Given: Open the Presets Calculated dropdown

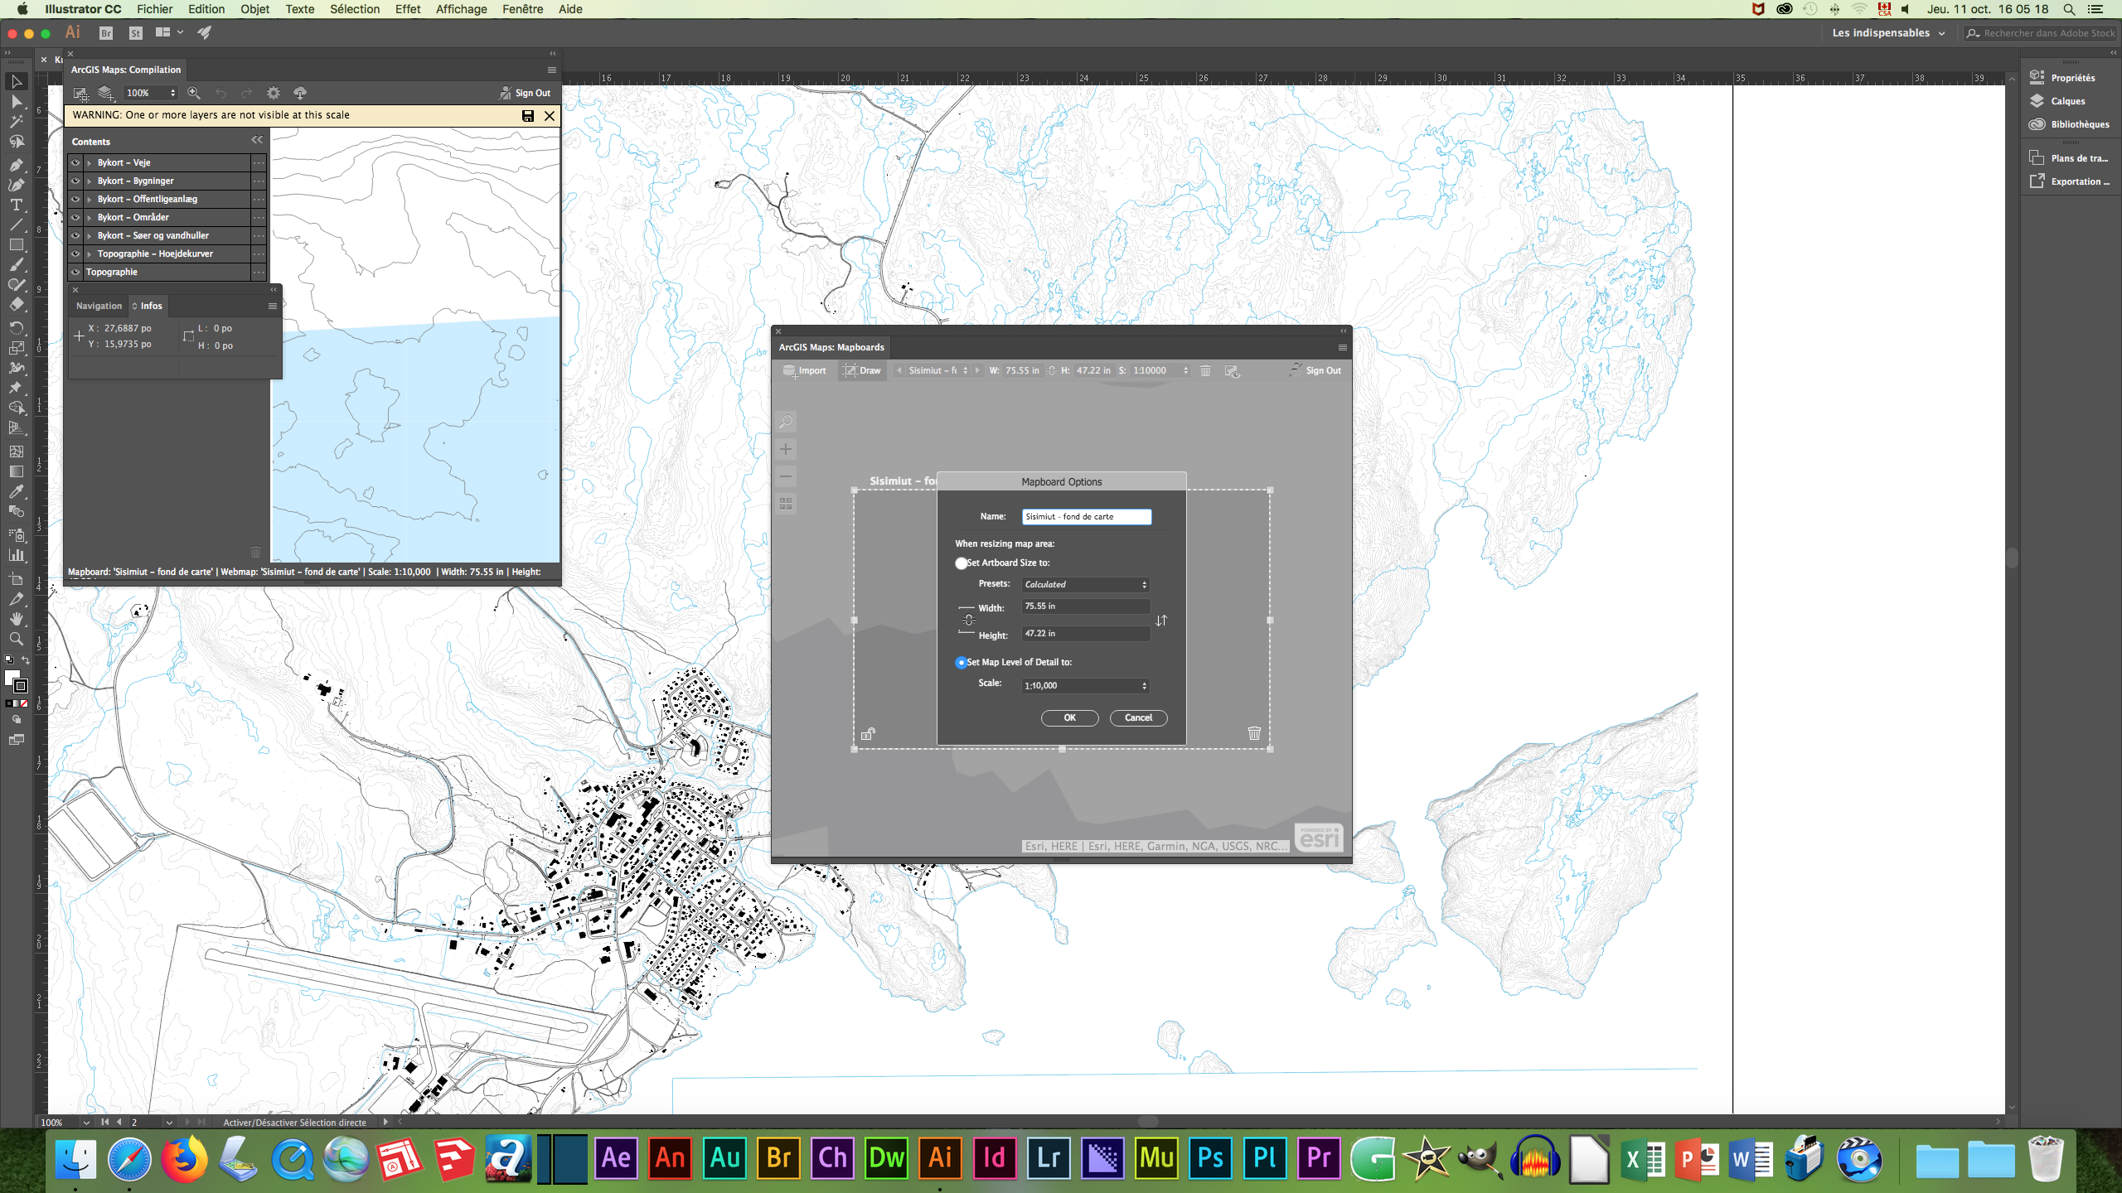Looking at the screenshot, I should coord(1085,584).
